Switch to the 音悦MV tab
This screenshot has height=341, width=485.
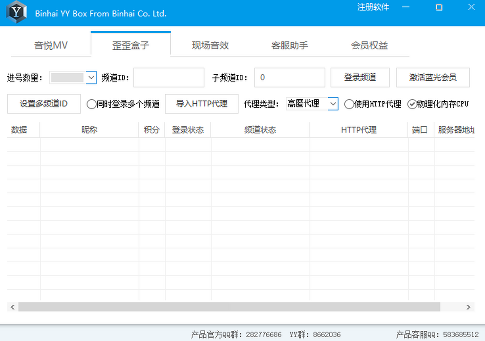51,45
